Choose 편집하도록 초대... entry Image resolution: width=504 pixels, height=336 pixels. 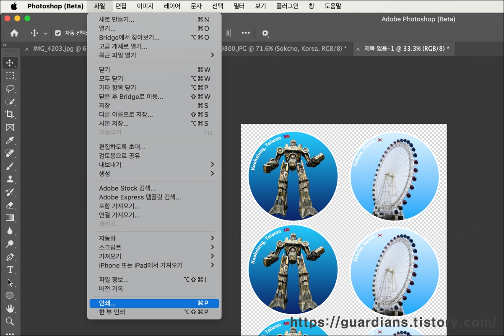coord(154,147)
